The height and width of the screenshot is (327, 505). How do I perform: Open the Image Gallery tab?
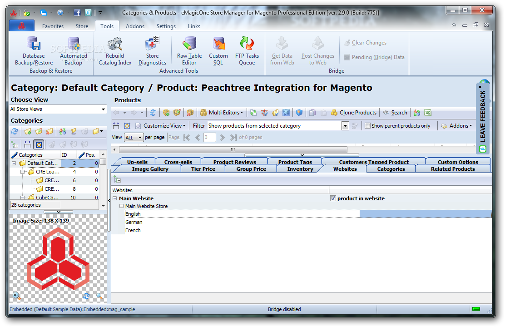(150, 169)
